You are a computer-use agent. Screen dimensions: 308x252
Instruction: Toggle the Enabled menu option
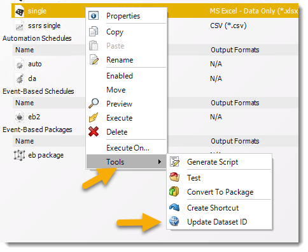tap(120, 76)
